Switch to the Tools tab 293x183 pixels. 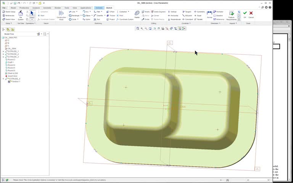point(67,8)
